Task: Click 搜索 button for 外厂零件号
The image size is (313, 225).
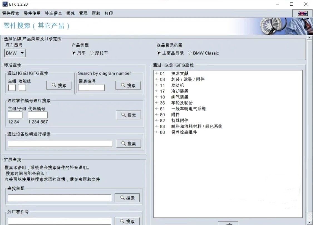Action: (127, 221)
